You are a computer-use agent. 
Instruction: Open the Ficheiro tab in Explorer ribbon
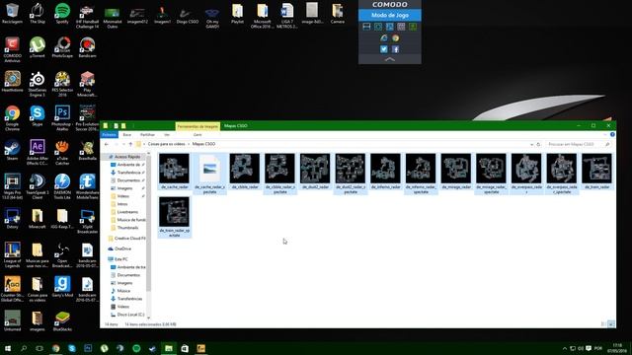(109, 134)
